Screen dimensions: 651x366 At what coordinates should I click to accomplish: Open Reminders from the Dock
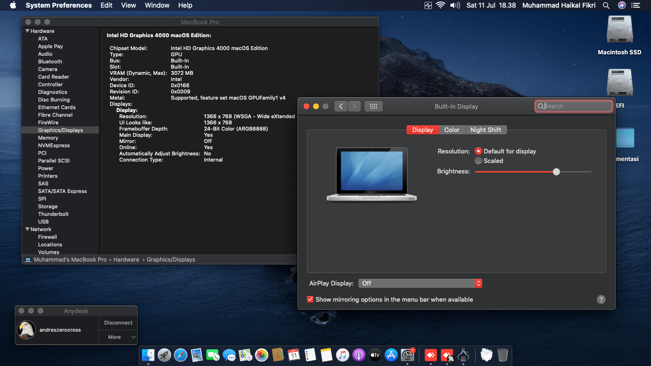coord(310,355)
